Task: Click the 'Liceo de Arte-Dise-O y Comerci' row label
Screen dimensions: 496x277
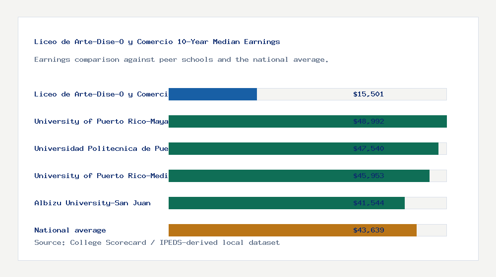Action: tap(101, 94)
